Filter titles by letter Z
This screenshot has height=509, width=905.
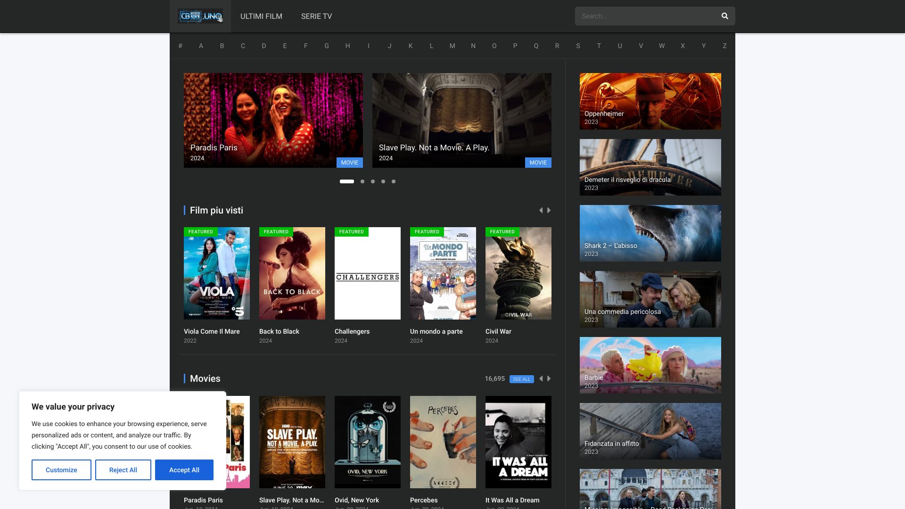click(x=724, y=46)
